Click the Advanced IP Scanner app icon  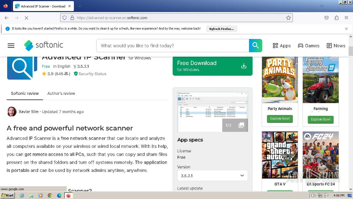[22, 68]
